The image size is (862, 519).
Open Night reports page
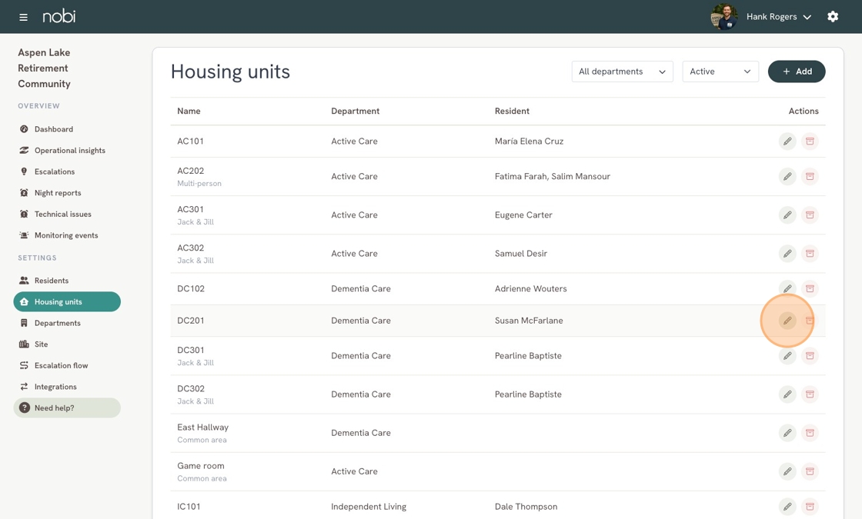[x=58, y=193]
